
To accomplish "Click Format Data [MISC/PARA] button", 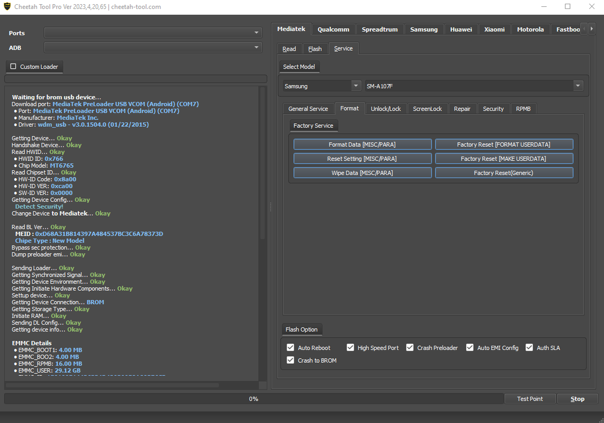I will tap(363, 144).
